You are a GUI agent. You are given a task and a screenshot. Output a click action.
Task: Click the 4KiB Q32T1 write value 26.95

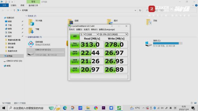click(116, 61)
